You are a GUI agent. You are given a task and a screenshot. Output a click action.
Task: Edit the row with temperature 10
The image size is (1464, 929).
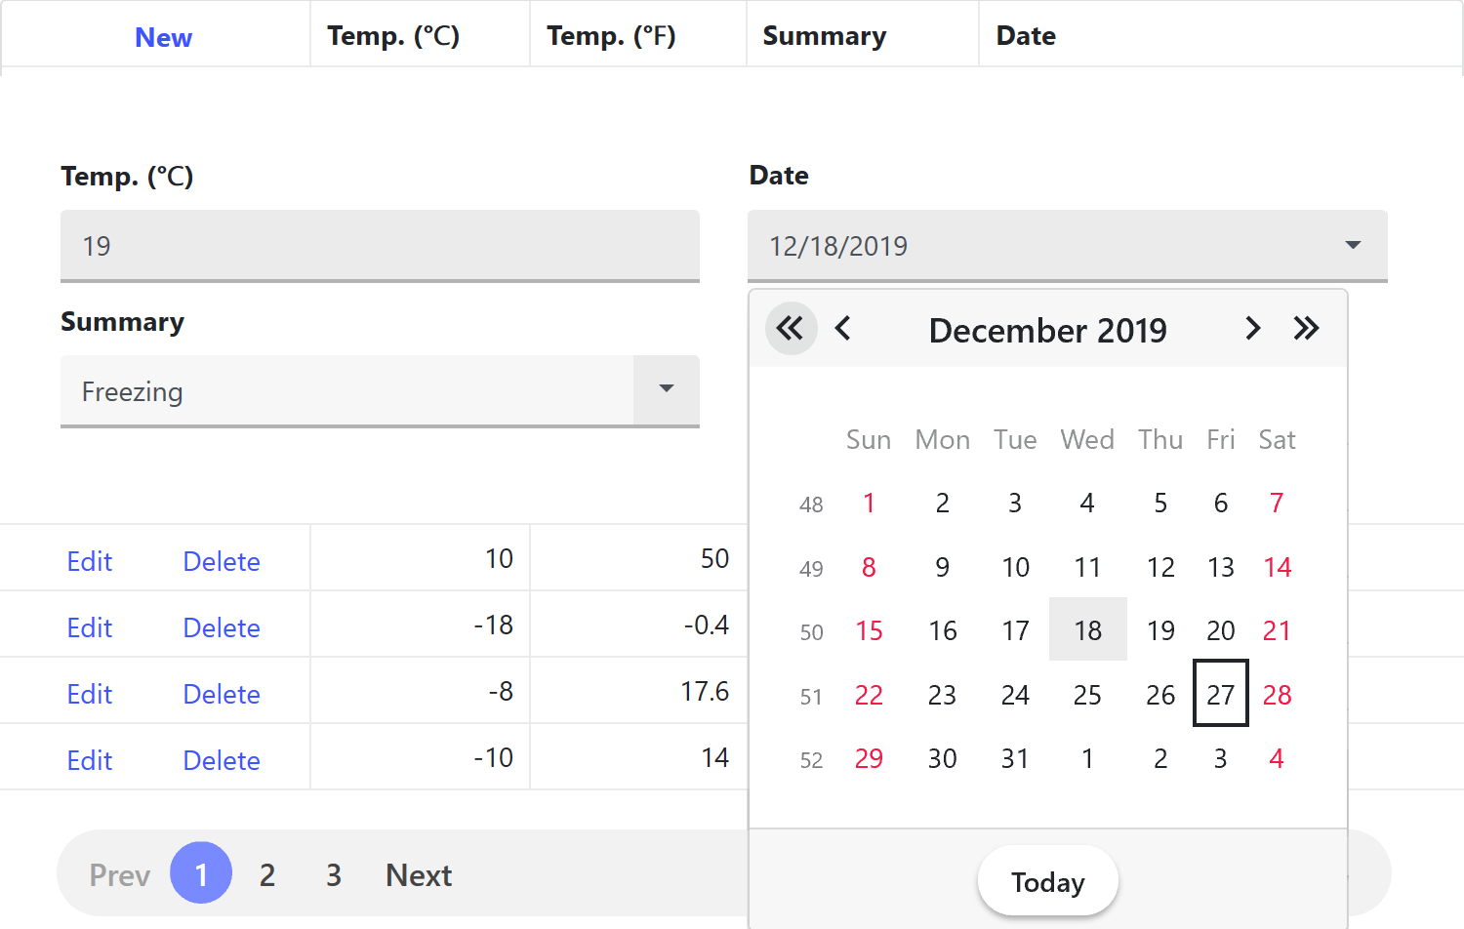tap(90, 561)
